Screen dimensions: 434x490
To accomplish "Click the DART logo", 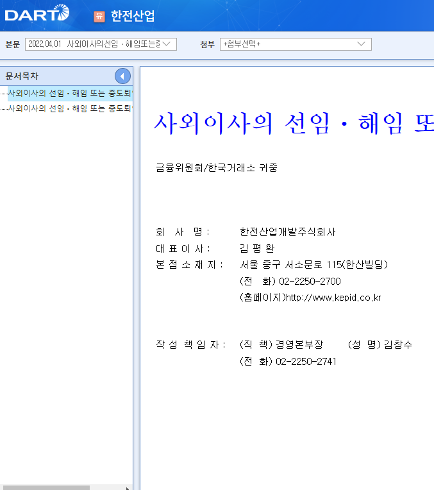I will [37, 13].
